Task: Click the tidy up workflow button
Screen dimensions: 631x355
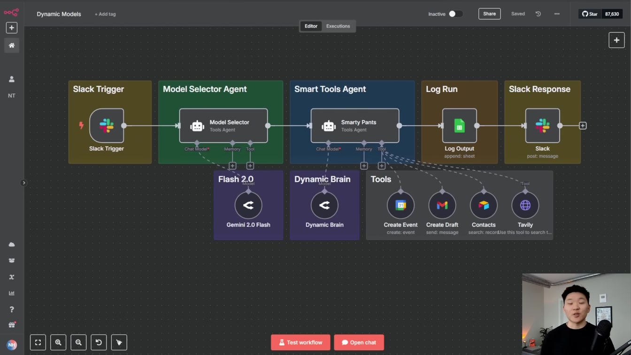Action: pyautogui.click(x=119, y=342)
